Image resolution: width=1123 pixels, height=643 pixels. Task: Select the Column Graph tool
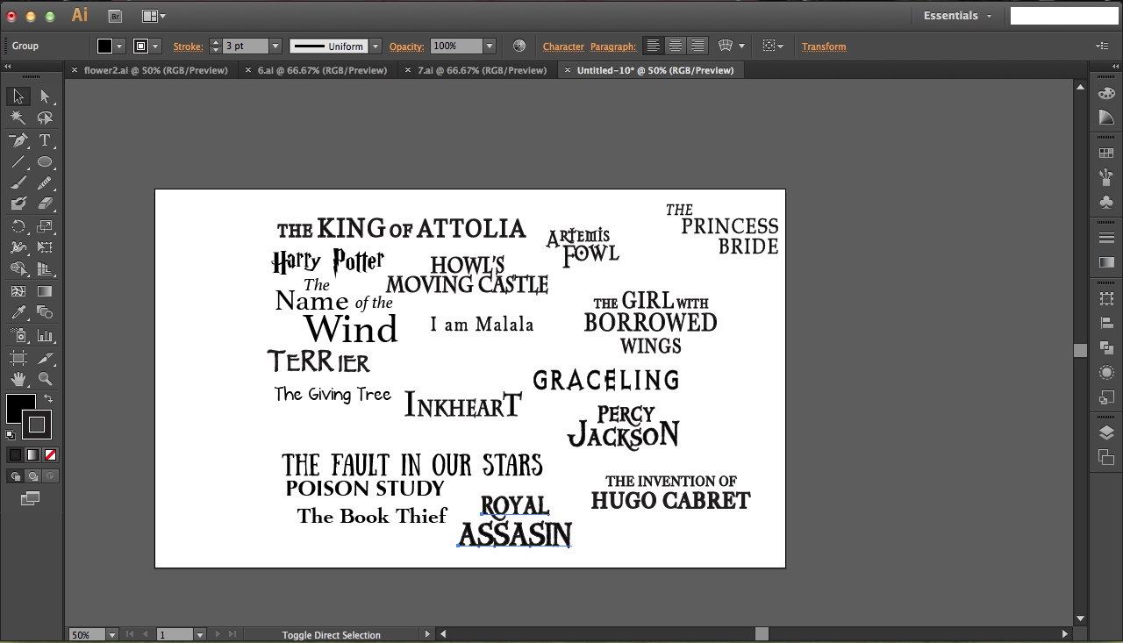pyautogui.click(x=45, y=335)
